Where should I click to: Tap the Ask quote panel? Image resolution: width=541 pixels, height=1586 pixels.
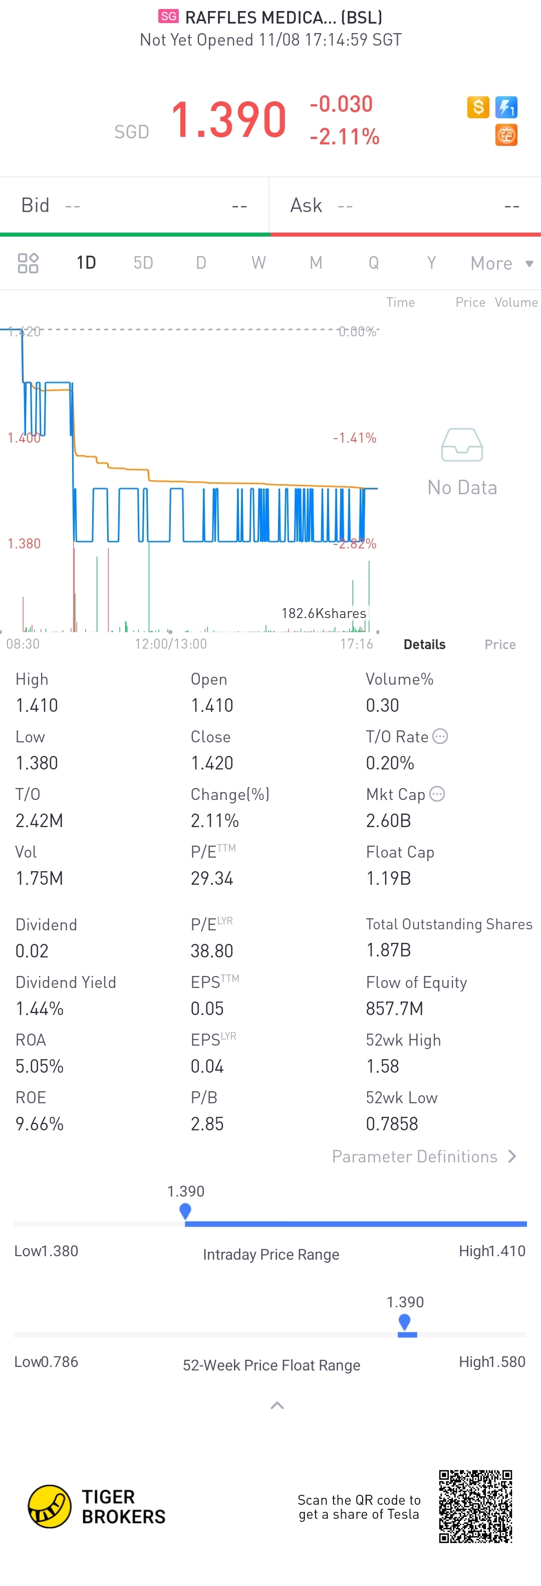pos(406,206)
